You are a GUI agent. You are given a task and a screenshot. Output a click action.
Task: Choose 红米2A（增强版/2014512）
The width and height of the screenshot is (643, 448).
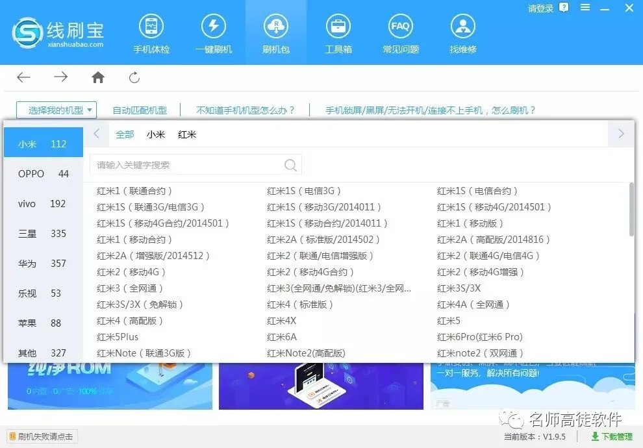pos(153,256)
